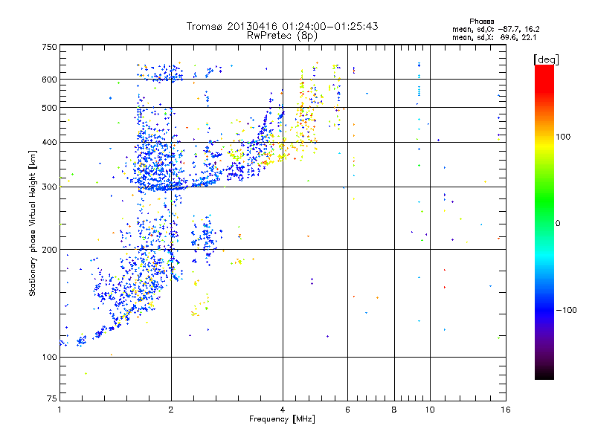
Task: Click the y-axis tick label '750'
Action: 49,47
